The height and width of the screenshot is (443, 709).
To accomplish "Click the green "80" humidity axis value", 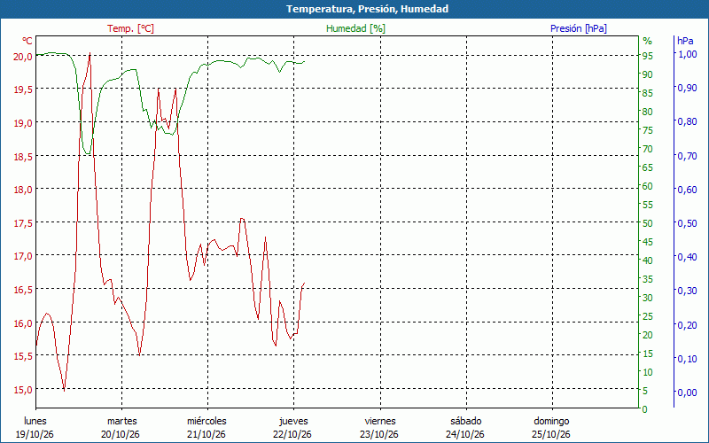I will click(x=648, y=112).
